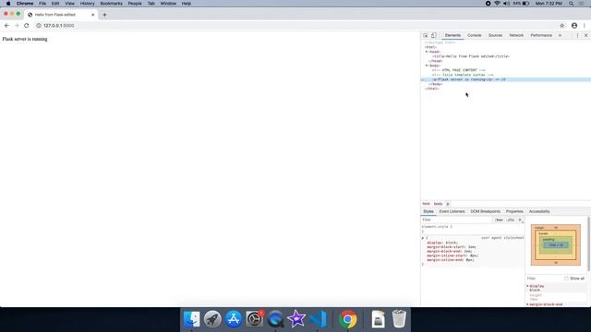Open DevTools more tabs chevron
The height and width of the screenshot is (332, 591).
pyautogui.click(x=560, y=35)
